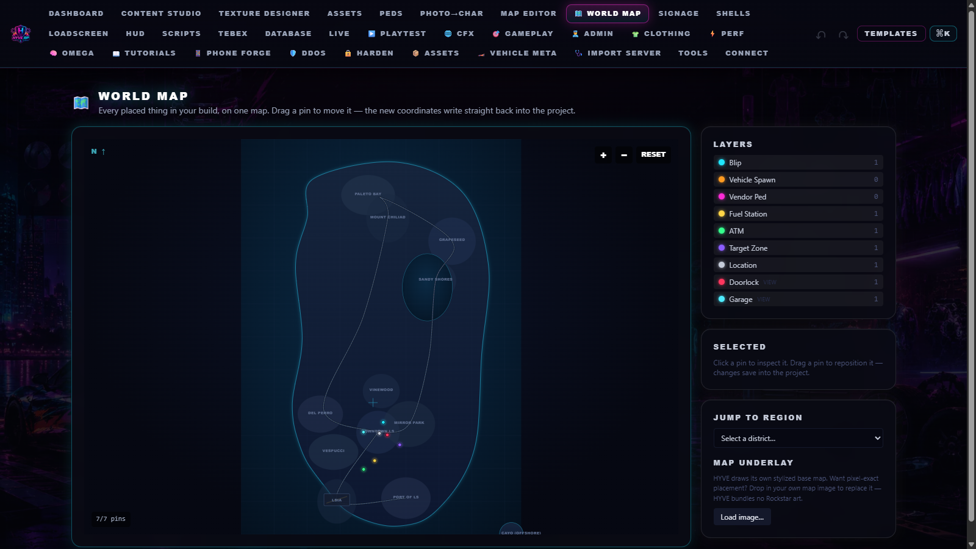This screenshot has width=976, height=549.
Task: Open the Map Editor tab
Action: click(528, 13)
